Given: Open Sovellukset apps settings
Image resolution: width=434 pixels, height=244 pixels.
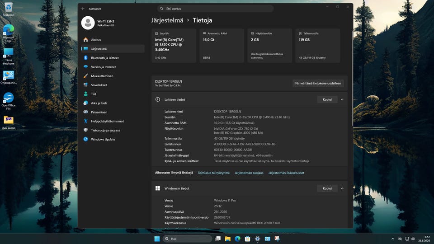Looking at the screenshot, I should click(x=113, y=85).
